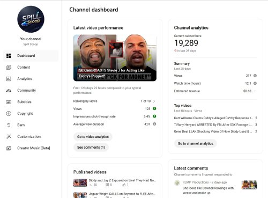Go to channel analytics button

196,143
